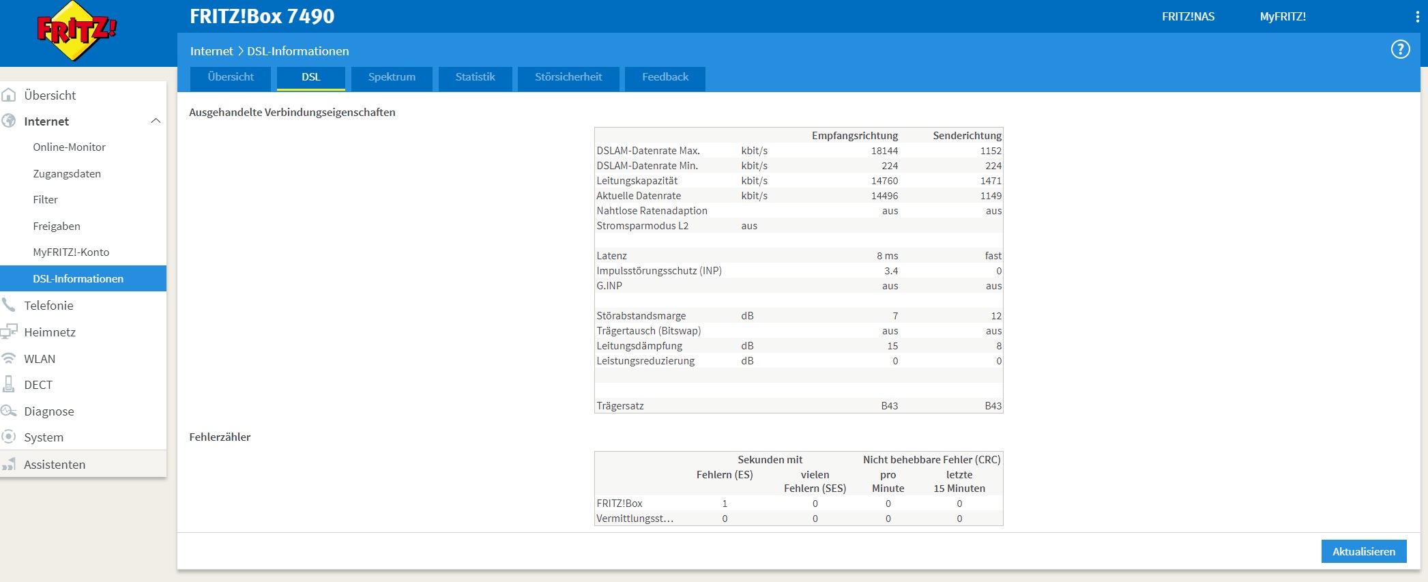Open Diagnose in the sidebar
The height and width of the screenshot is (582, 1428).
point(49,411)
